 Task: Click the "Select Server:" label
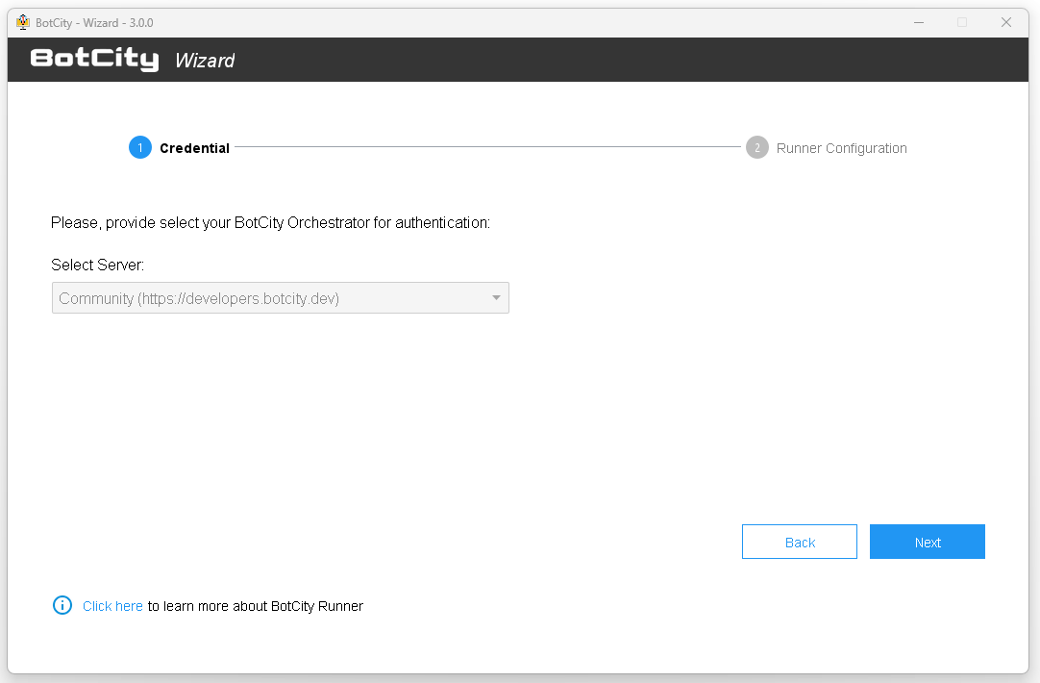point(97,265)
